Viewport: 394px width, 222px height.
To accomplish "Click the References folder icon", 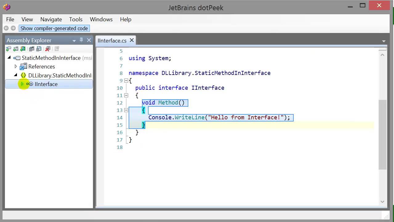I will pos(23,67).
